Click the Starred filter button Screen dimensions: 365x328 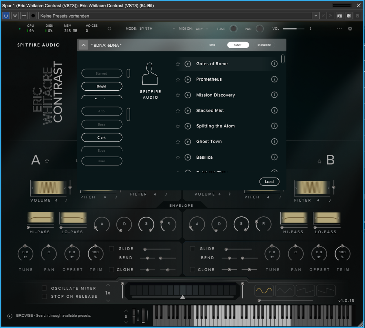click(102, 73)
